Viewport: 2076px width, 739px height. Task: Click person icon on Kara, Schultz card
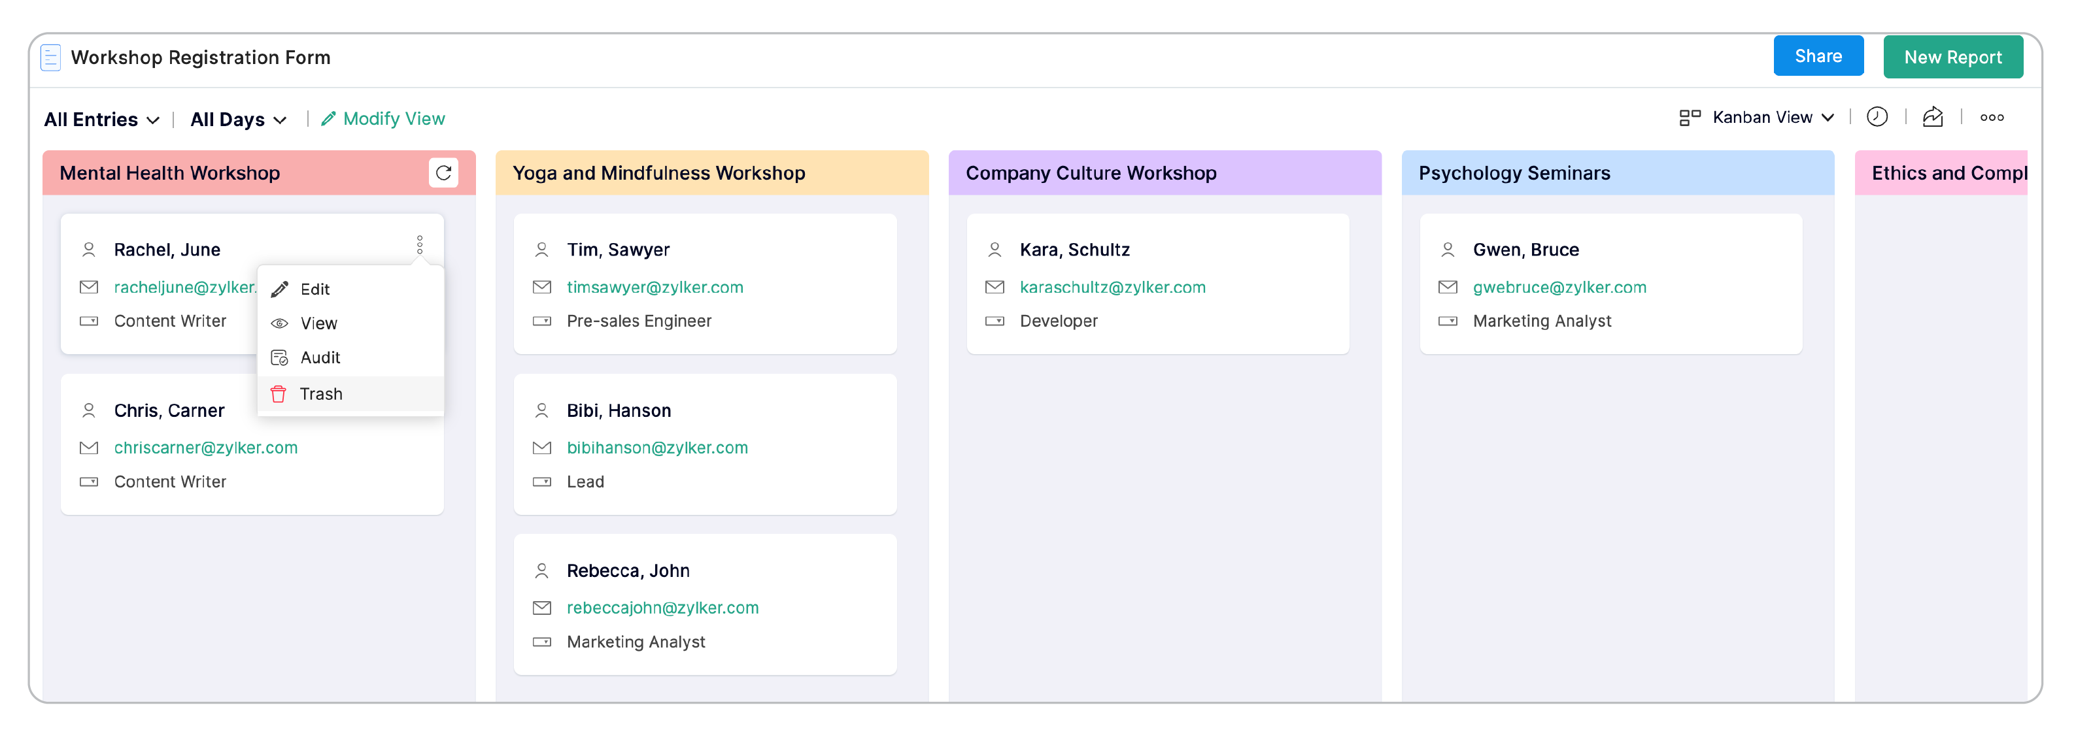point(995,250)
